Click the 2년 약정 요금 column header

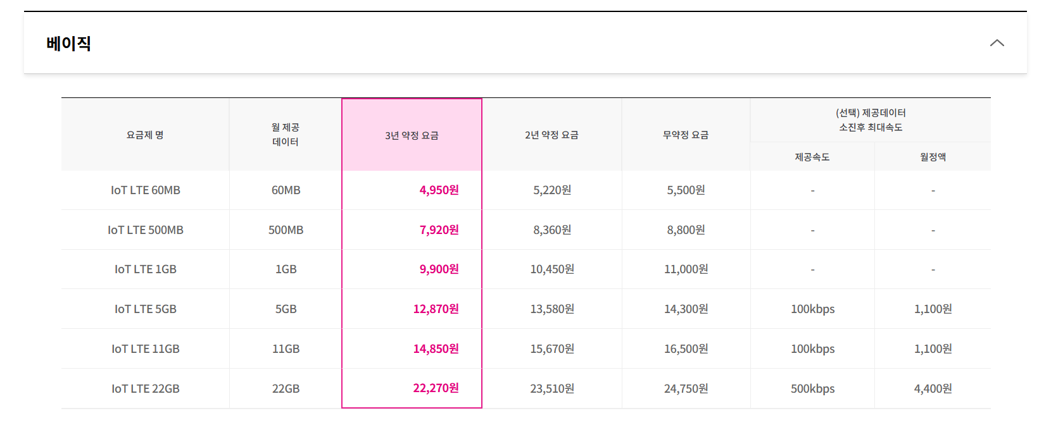coord(551,135)
